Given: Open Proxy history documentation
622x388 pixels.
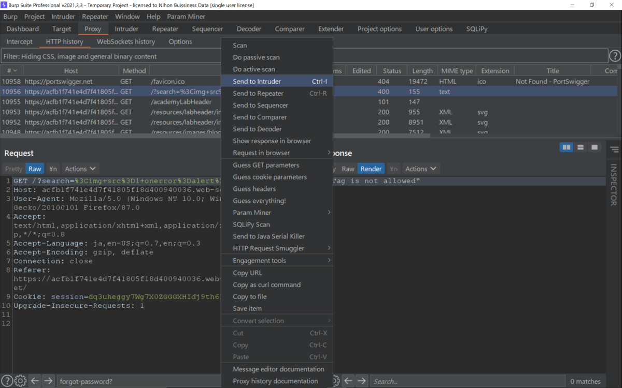Looking at the screenshot, I should coord(277,381).
